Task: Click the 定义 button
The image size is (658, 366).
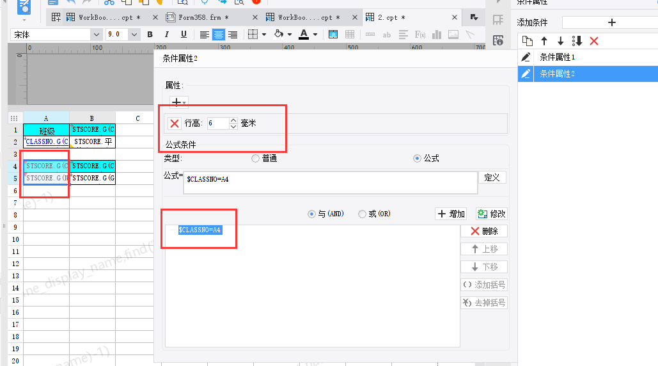Action: 492,177
